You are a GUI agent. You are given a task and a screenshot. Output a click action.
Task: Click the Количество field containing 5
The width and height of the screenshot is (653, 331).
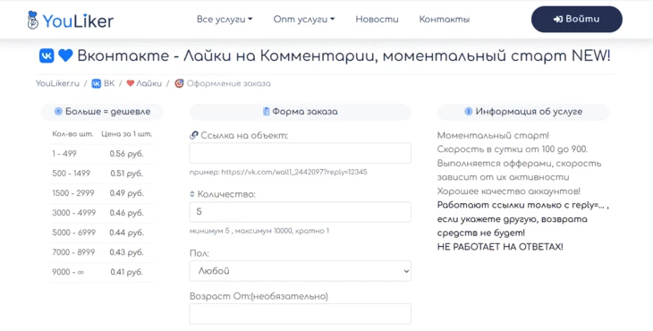[301, 212]
